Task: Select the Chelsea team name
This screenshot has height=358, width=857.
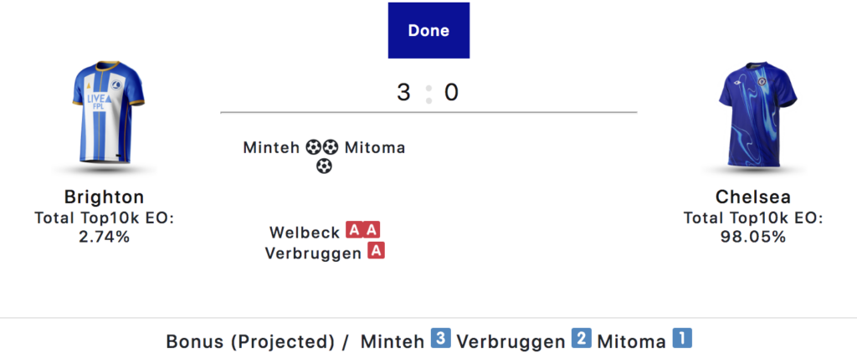Action: (x=753, y=197)
